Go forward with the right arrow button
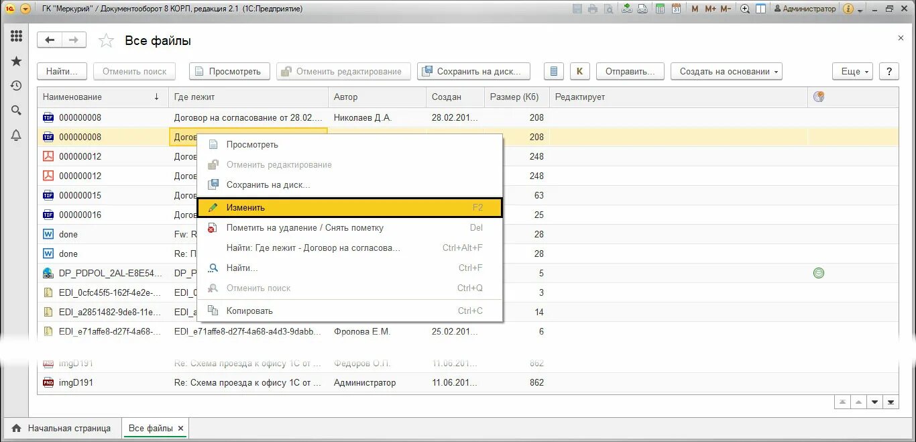 (74, 40)
